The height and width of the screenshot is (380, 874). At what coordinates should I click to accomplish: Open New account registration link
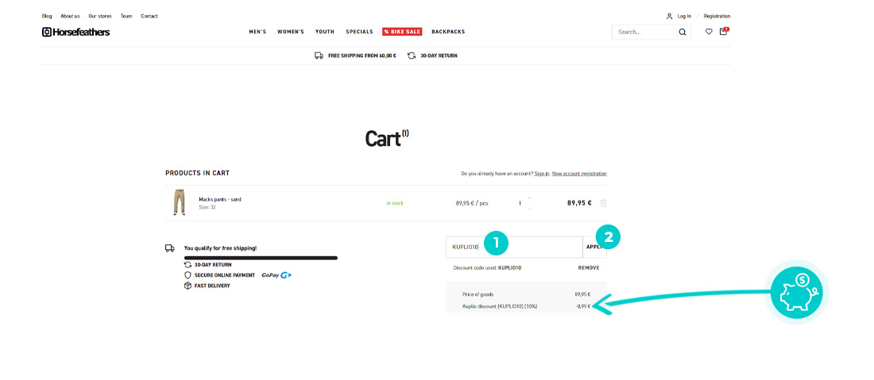pos(579,173)
